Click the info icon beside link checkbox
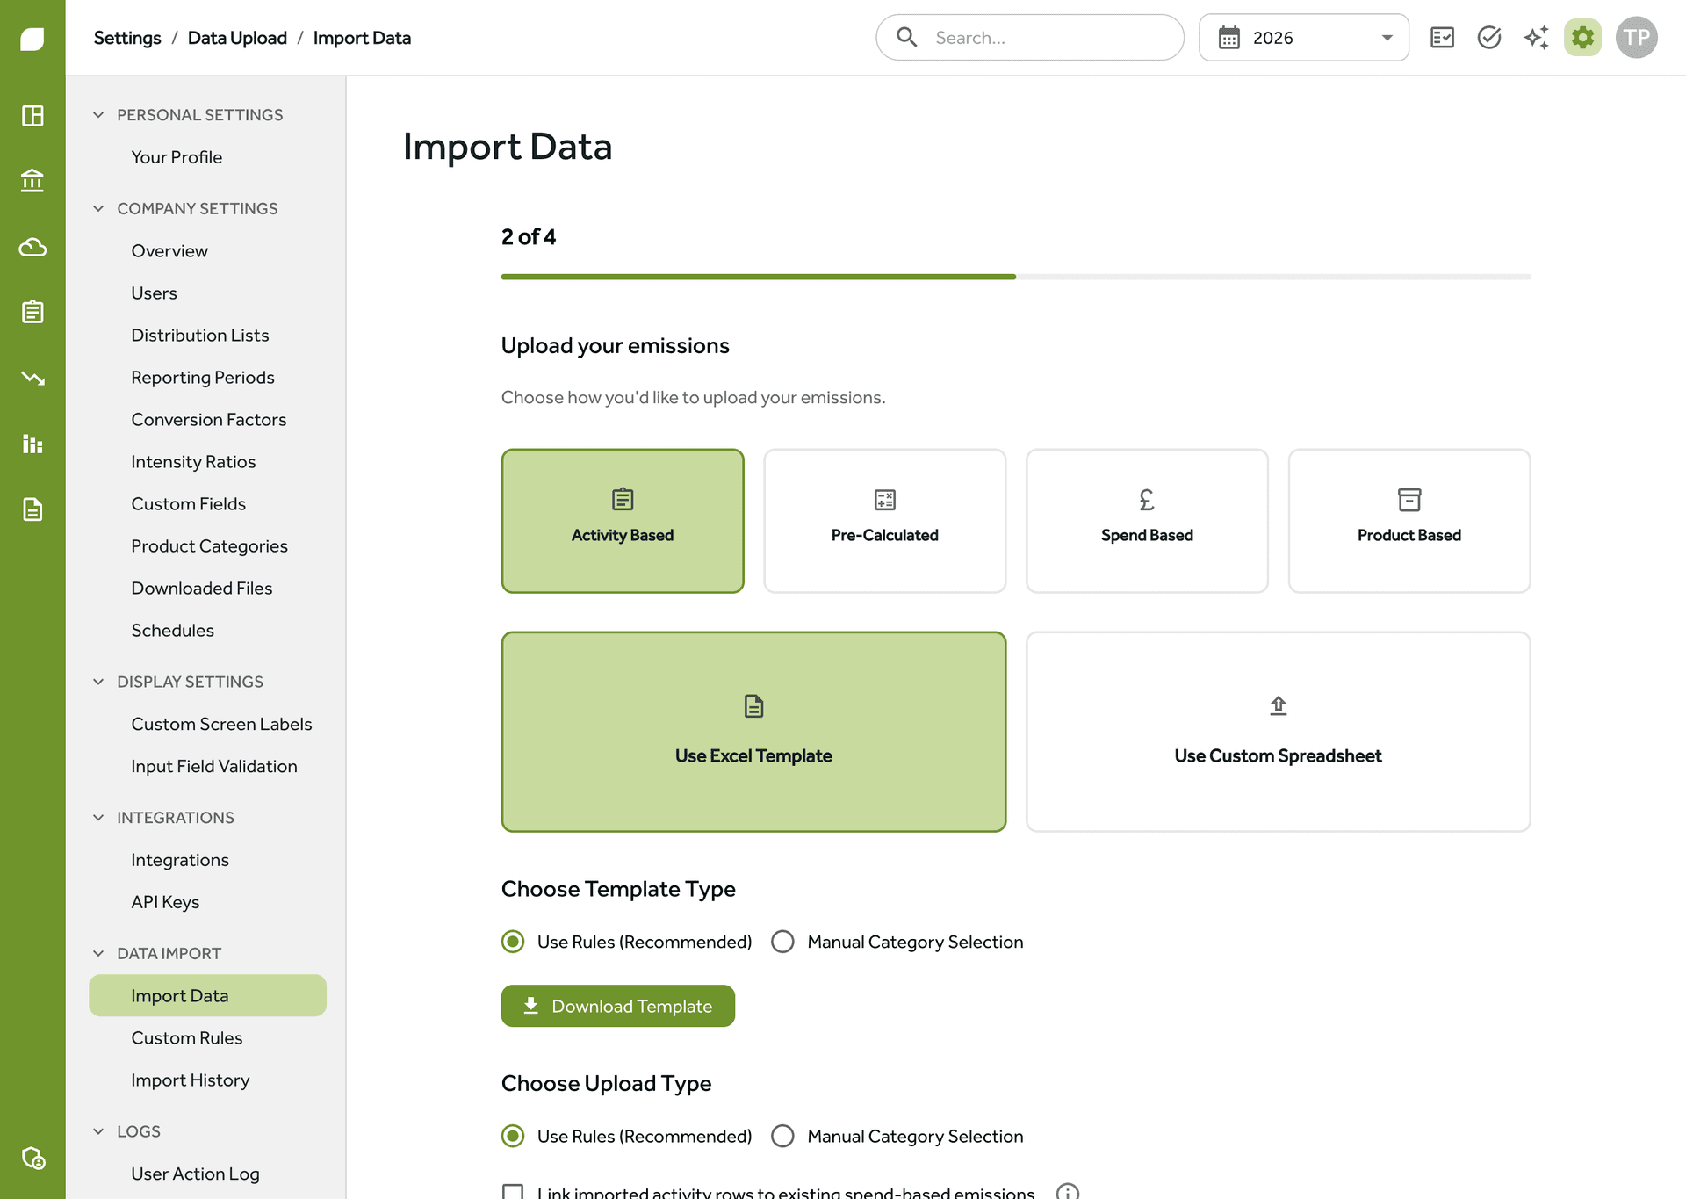This screenshot has width=1686, height=1199. 1068,1192
